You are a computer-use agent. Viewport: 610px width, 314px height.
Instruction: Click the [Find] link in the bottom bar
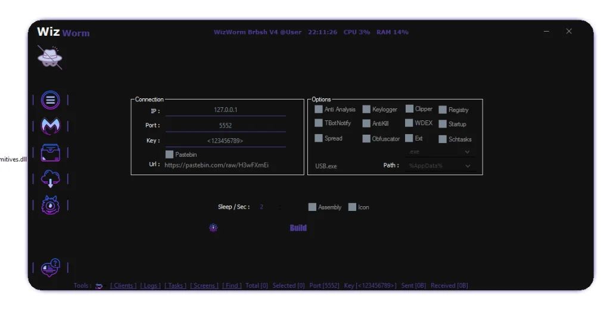coord(232,286)
